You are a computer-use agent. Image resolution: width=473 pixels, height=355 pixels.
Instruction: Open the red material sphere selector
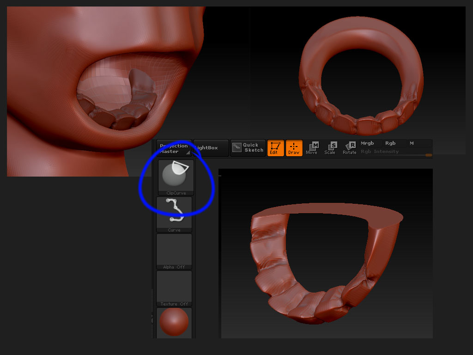[x=174, y=323]
